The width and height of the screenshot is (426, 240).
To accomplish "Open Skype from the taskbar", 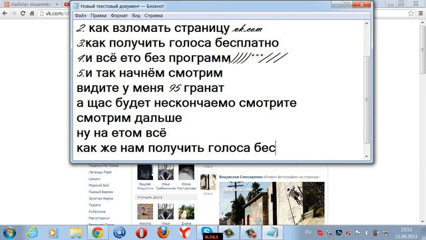I will 207,232.
